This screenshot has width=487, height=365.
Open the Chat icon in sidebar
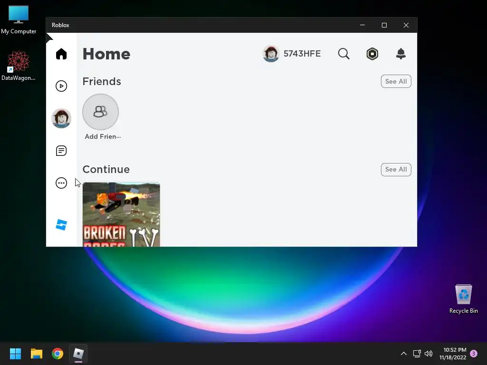tap(61, 151)
